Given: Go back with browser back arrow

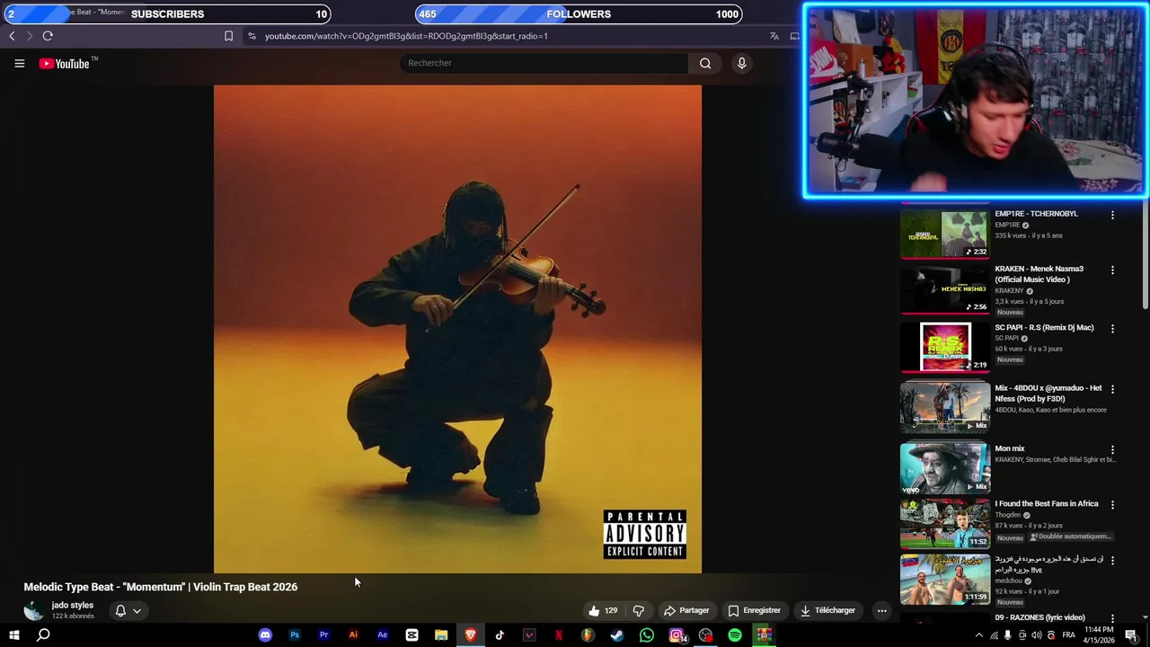Looking at the screenshot, I should (x=12, y=36).
